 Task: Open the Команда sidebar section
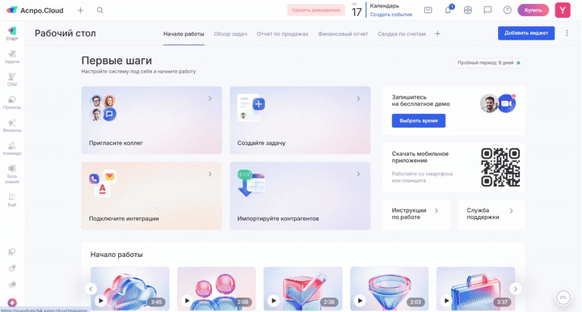click(12, 149)
